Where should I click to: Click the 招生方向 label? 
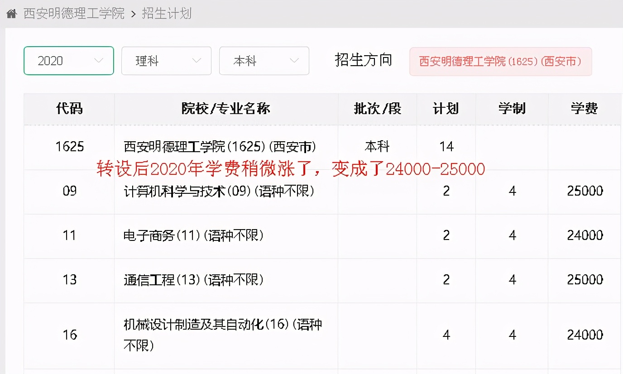(363, 60)
